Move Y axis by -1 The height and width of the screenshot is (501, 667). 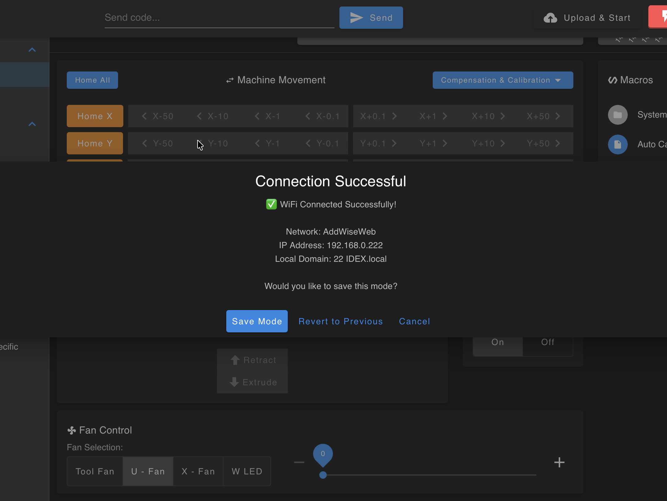[x=267, y=143]
